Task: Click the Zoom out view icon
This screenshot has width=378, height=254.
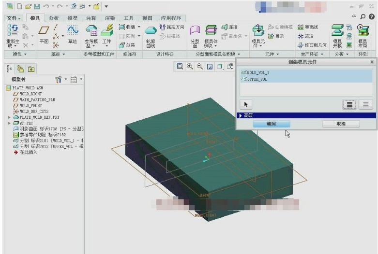Action: pyautogui.click(x=199, y=66)
